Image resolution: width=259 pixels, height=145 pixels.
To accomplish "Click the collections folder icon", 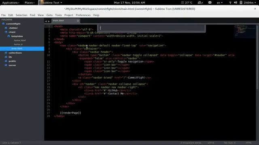I will tap(6, 53).
